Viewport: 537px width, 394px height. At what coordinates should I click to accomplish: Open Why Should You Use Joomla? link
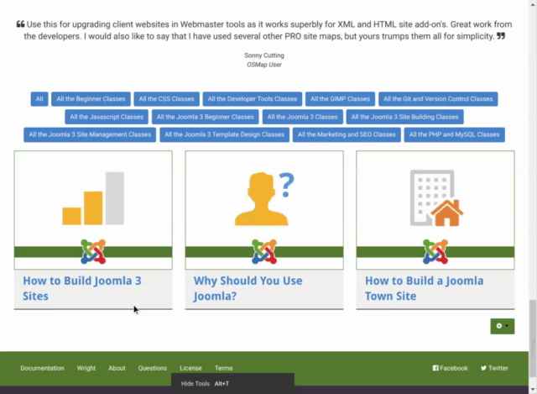click(x=248, y=288)
